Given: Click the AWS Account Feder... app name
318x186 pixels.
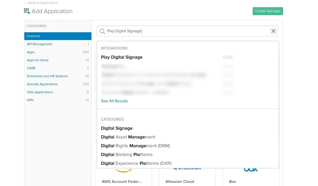Looking at the screenshot, I should (x=122, y=182).
